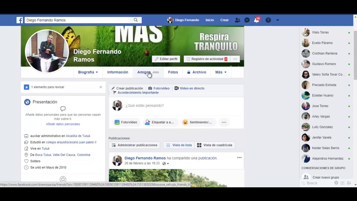Image resolution: width=357 pixels, height=201 pixels.
Task: Click Administrar publicaciones
Action: (x=134, y=145)
